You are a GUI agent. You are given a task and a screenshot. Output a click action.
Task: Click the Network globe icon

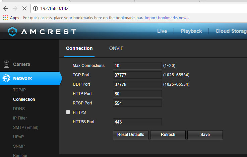[x=6, y=78]
